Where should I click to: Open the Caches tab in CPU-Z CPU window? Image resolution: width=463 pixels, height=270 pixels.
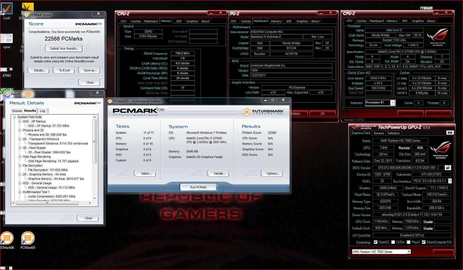click(x=361, y=21)
